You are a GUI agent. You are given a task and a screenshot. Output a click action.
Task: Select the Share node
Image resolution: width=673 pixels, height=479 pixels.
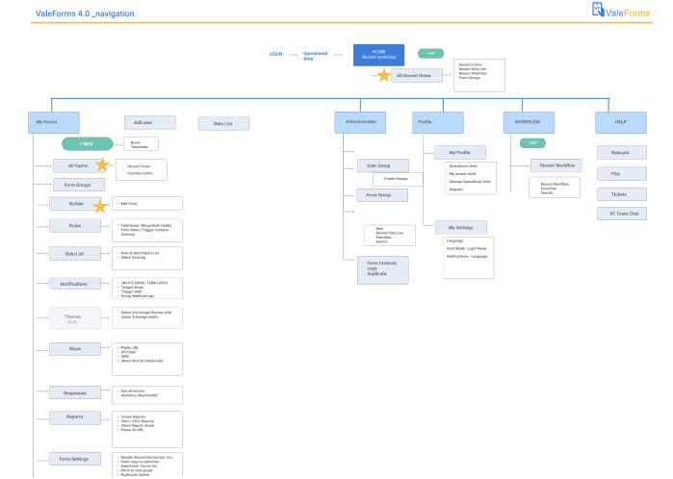75,349
